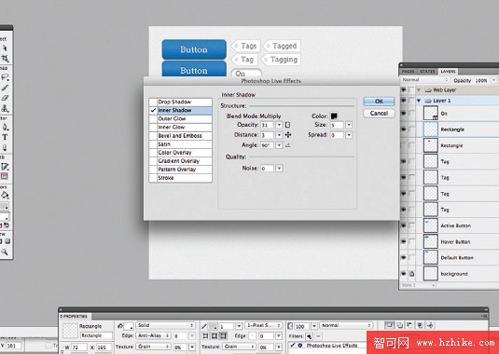Select the Paint Bucket tool
Viewport: 499px width, 354px height.
coord(5,195)
